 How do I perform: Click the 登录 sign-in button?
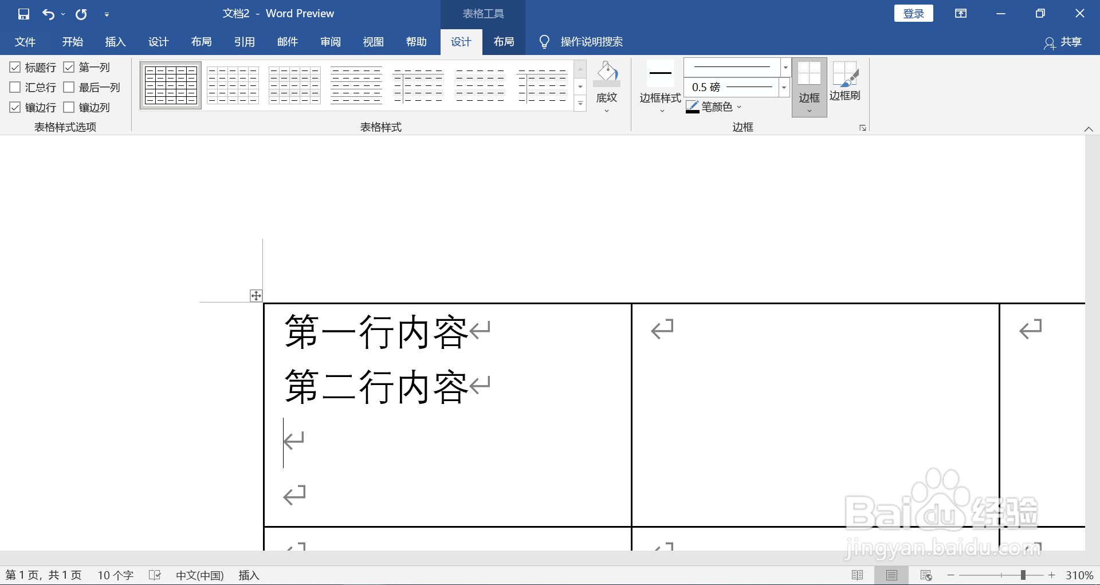(x=913, y=13)
